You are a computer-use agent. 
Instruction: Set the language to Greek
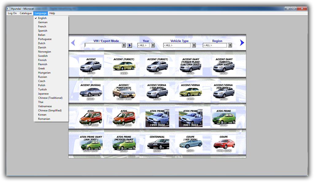[x=51, y=68]
